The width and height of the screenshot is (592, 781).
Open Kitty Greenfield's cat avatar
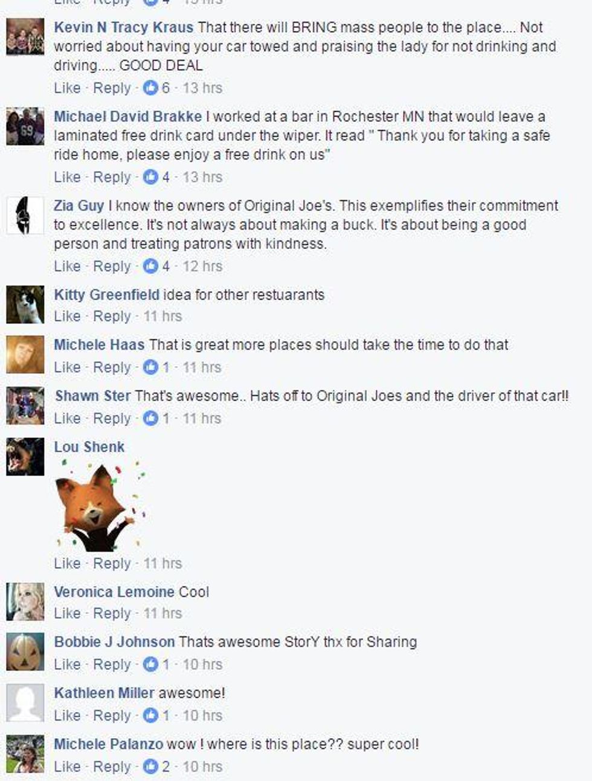(x=25, y=305)
